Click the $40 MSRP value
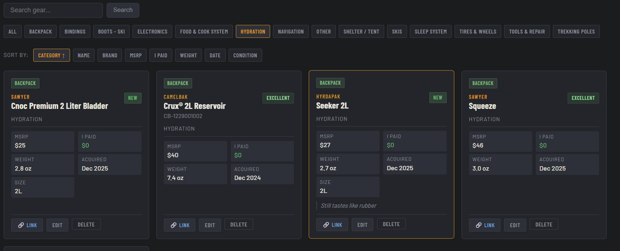 pyautogui.click(x=173, y=155)
